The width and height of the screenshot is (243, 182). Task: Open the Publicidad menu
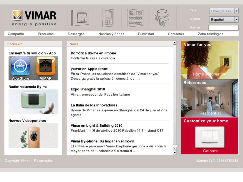[x=146, y=34]
